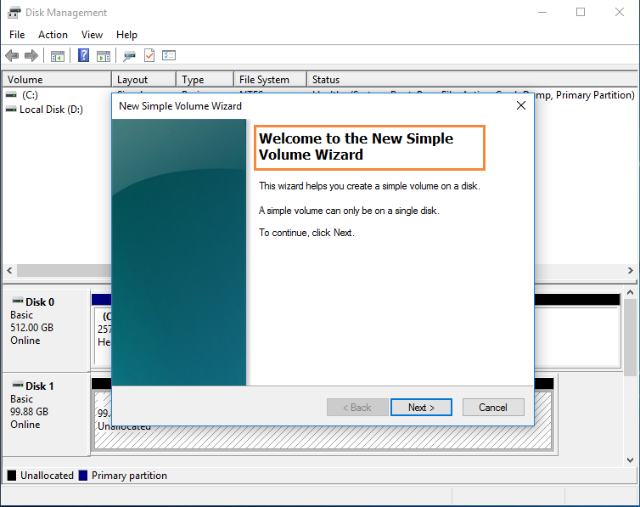Image resolution: width=640 pixels, height=507 pixels.
Task: Click the Disk Management title bar app icon
Action: (x=14, y=13)
